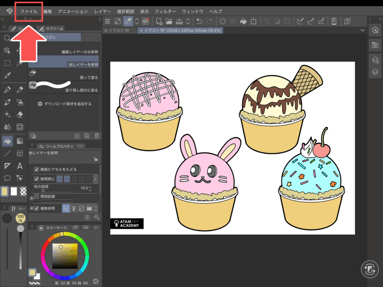The image size is (383, 287).
Task: Choose the Gradient tool
Action: point(20,141)
